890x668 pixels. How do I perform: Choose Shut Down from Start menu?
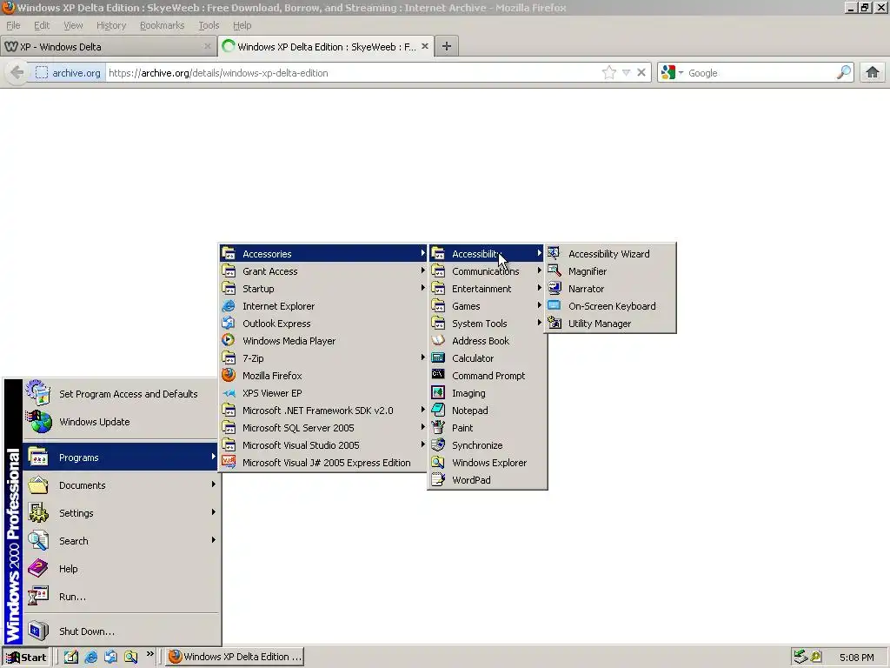120,631
